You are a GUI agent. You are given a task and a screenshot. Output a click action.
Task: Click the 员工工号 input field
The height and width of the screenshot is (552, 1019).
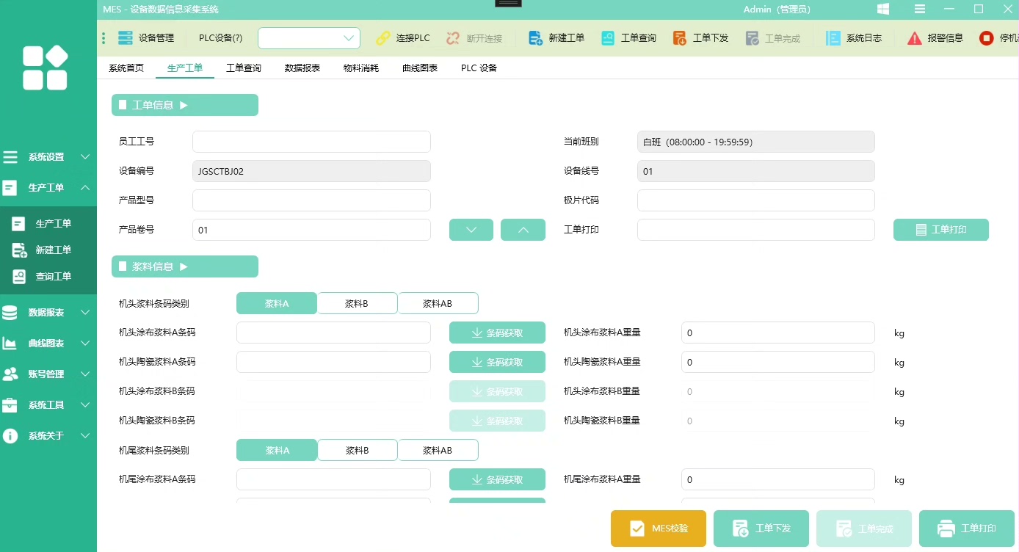[x=311, y=142]
